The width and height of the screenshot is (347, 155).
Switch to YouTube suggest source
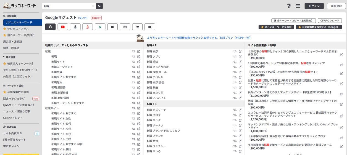tap(63, 27)
